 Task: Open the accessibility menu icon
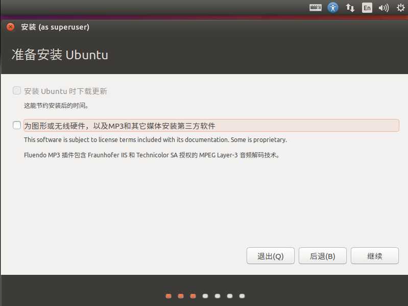pyautogui.click(x=333, y=8)
